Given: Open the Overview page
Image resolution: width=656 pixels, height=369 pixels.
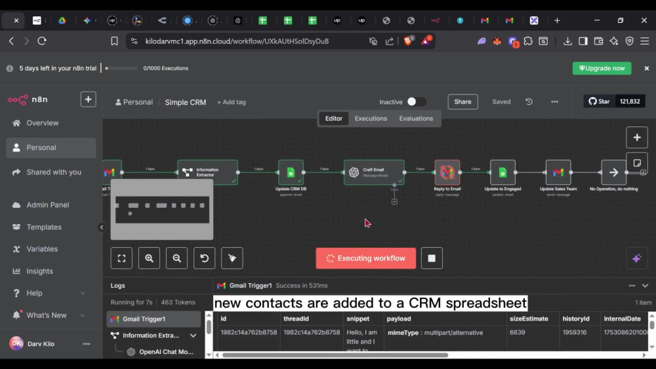Looking at the screenshot, I should point(42,123).
